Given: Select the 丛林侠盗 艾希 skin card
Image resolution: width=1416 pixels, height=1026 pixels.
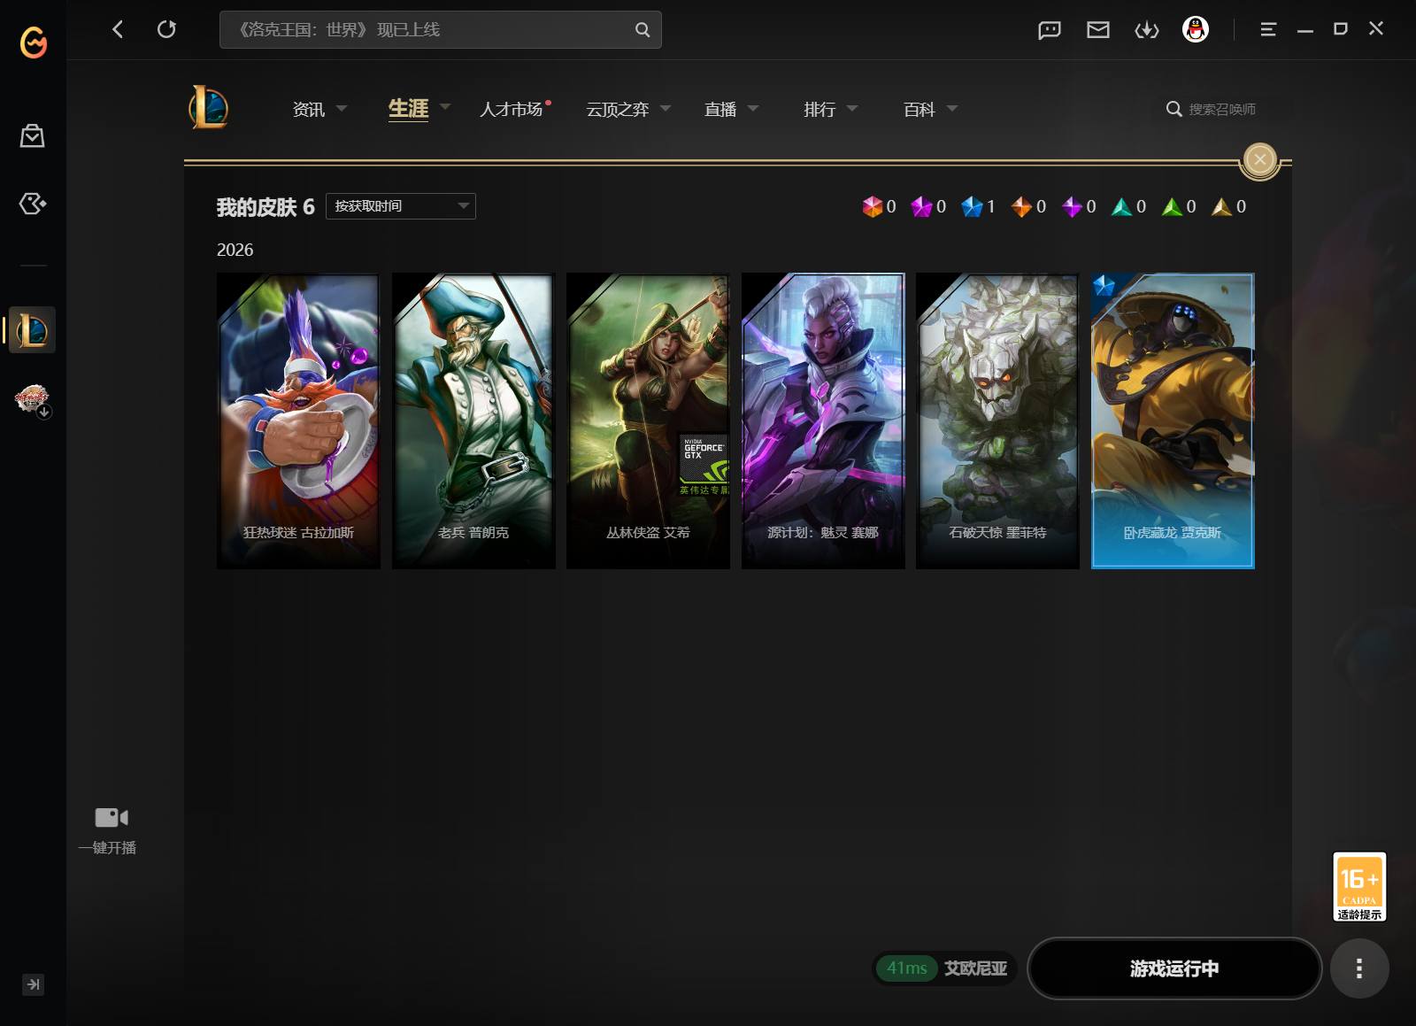Looking at the screenshot, I should (648, 420).
